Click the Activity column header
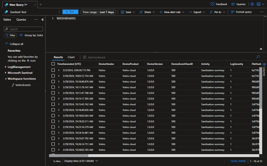The width and height of the screenshot is (267, 166). (205, 64)
